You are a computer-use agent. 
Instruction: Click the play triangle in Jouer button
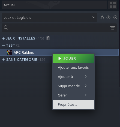coord(60,59)
